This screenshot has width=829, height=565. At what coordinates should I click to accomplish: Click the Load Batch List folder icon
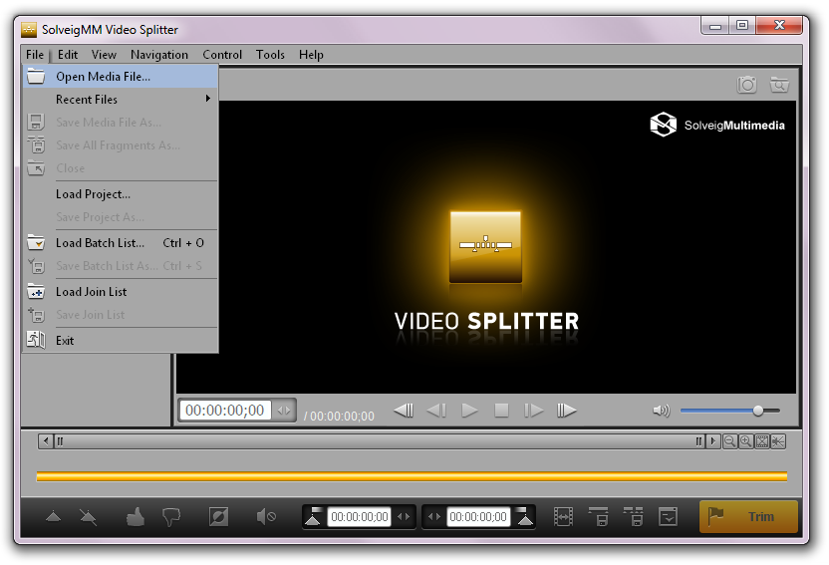pyautogui.click(x=36, y=242)
